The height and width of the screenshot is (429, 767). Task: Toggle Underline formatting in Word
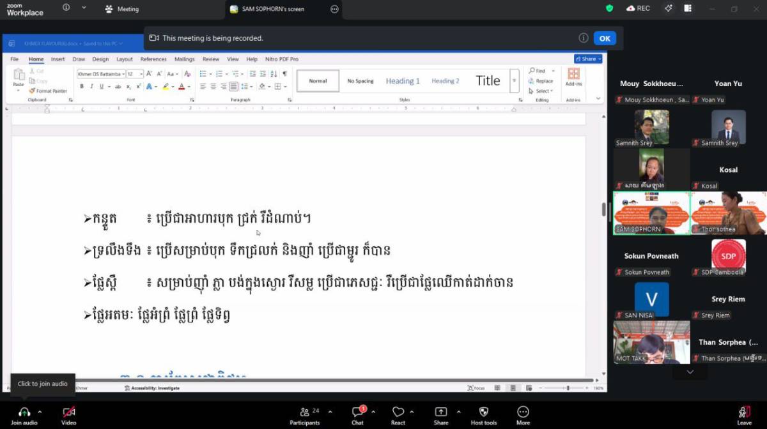point(101,86)
